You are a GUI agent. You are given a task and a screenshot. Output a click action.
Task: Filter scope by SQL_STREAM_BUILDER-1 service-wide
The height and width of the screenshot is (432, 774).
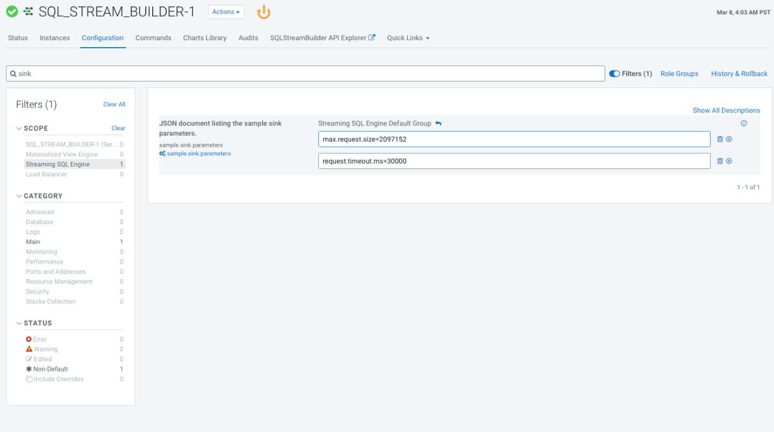pos(75,145)
